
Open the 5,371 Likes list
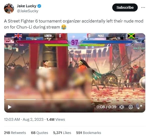62,133
